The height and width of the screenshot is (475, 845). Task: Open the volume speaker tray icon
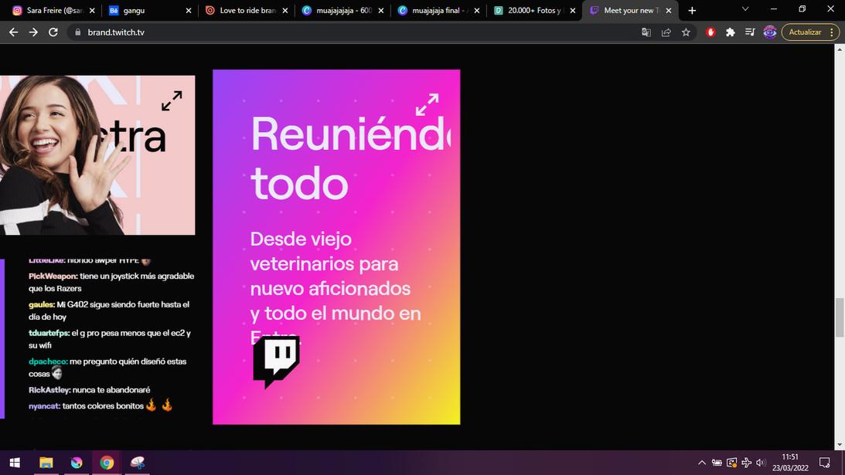[x=761, y=463]
